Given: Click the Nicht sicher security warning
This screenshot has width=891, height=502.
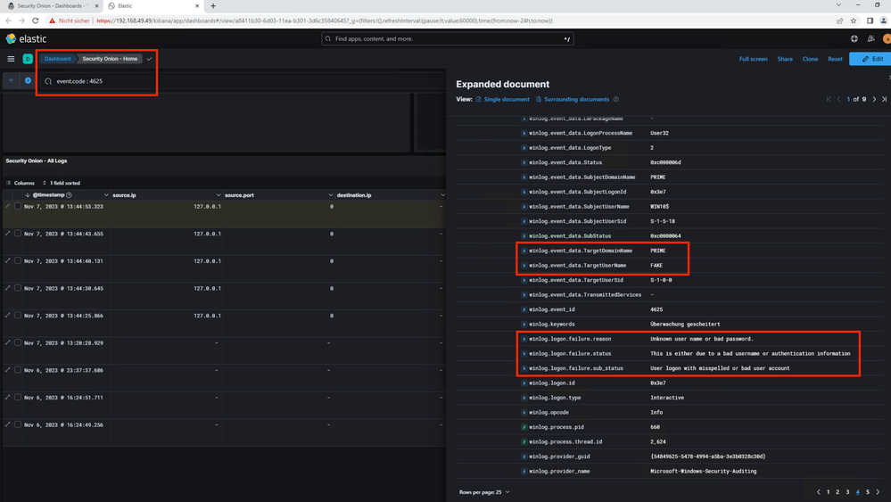Looking at the screenshot, I should pyautogui.click(x=70, y=21).
